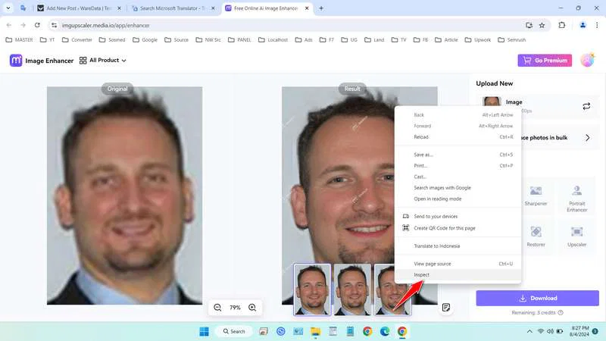
Task: Choose Reload in the context menu
Action: (458, 137)
